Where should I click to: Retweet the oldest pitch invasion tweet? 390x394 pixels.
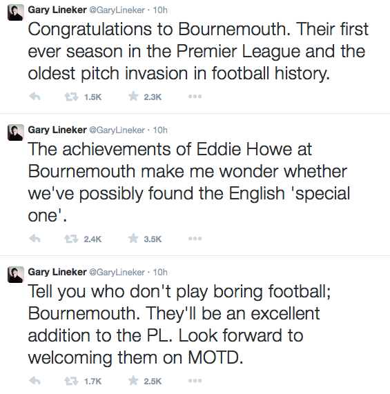point(71,97)
